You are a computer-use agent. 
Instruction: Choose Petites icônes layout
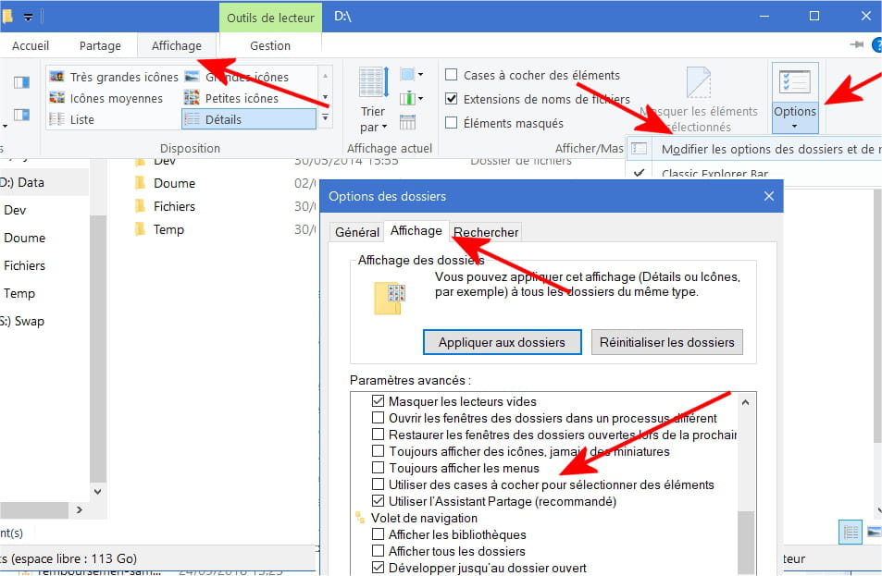(x=231, y=98)
